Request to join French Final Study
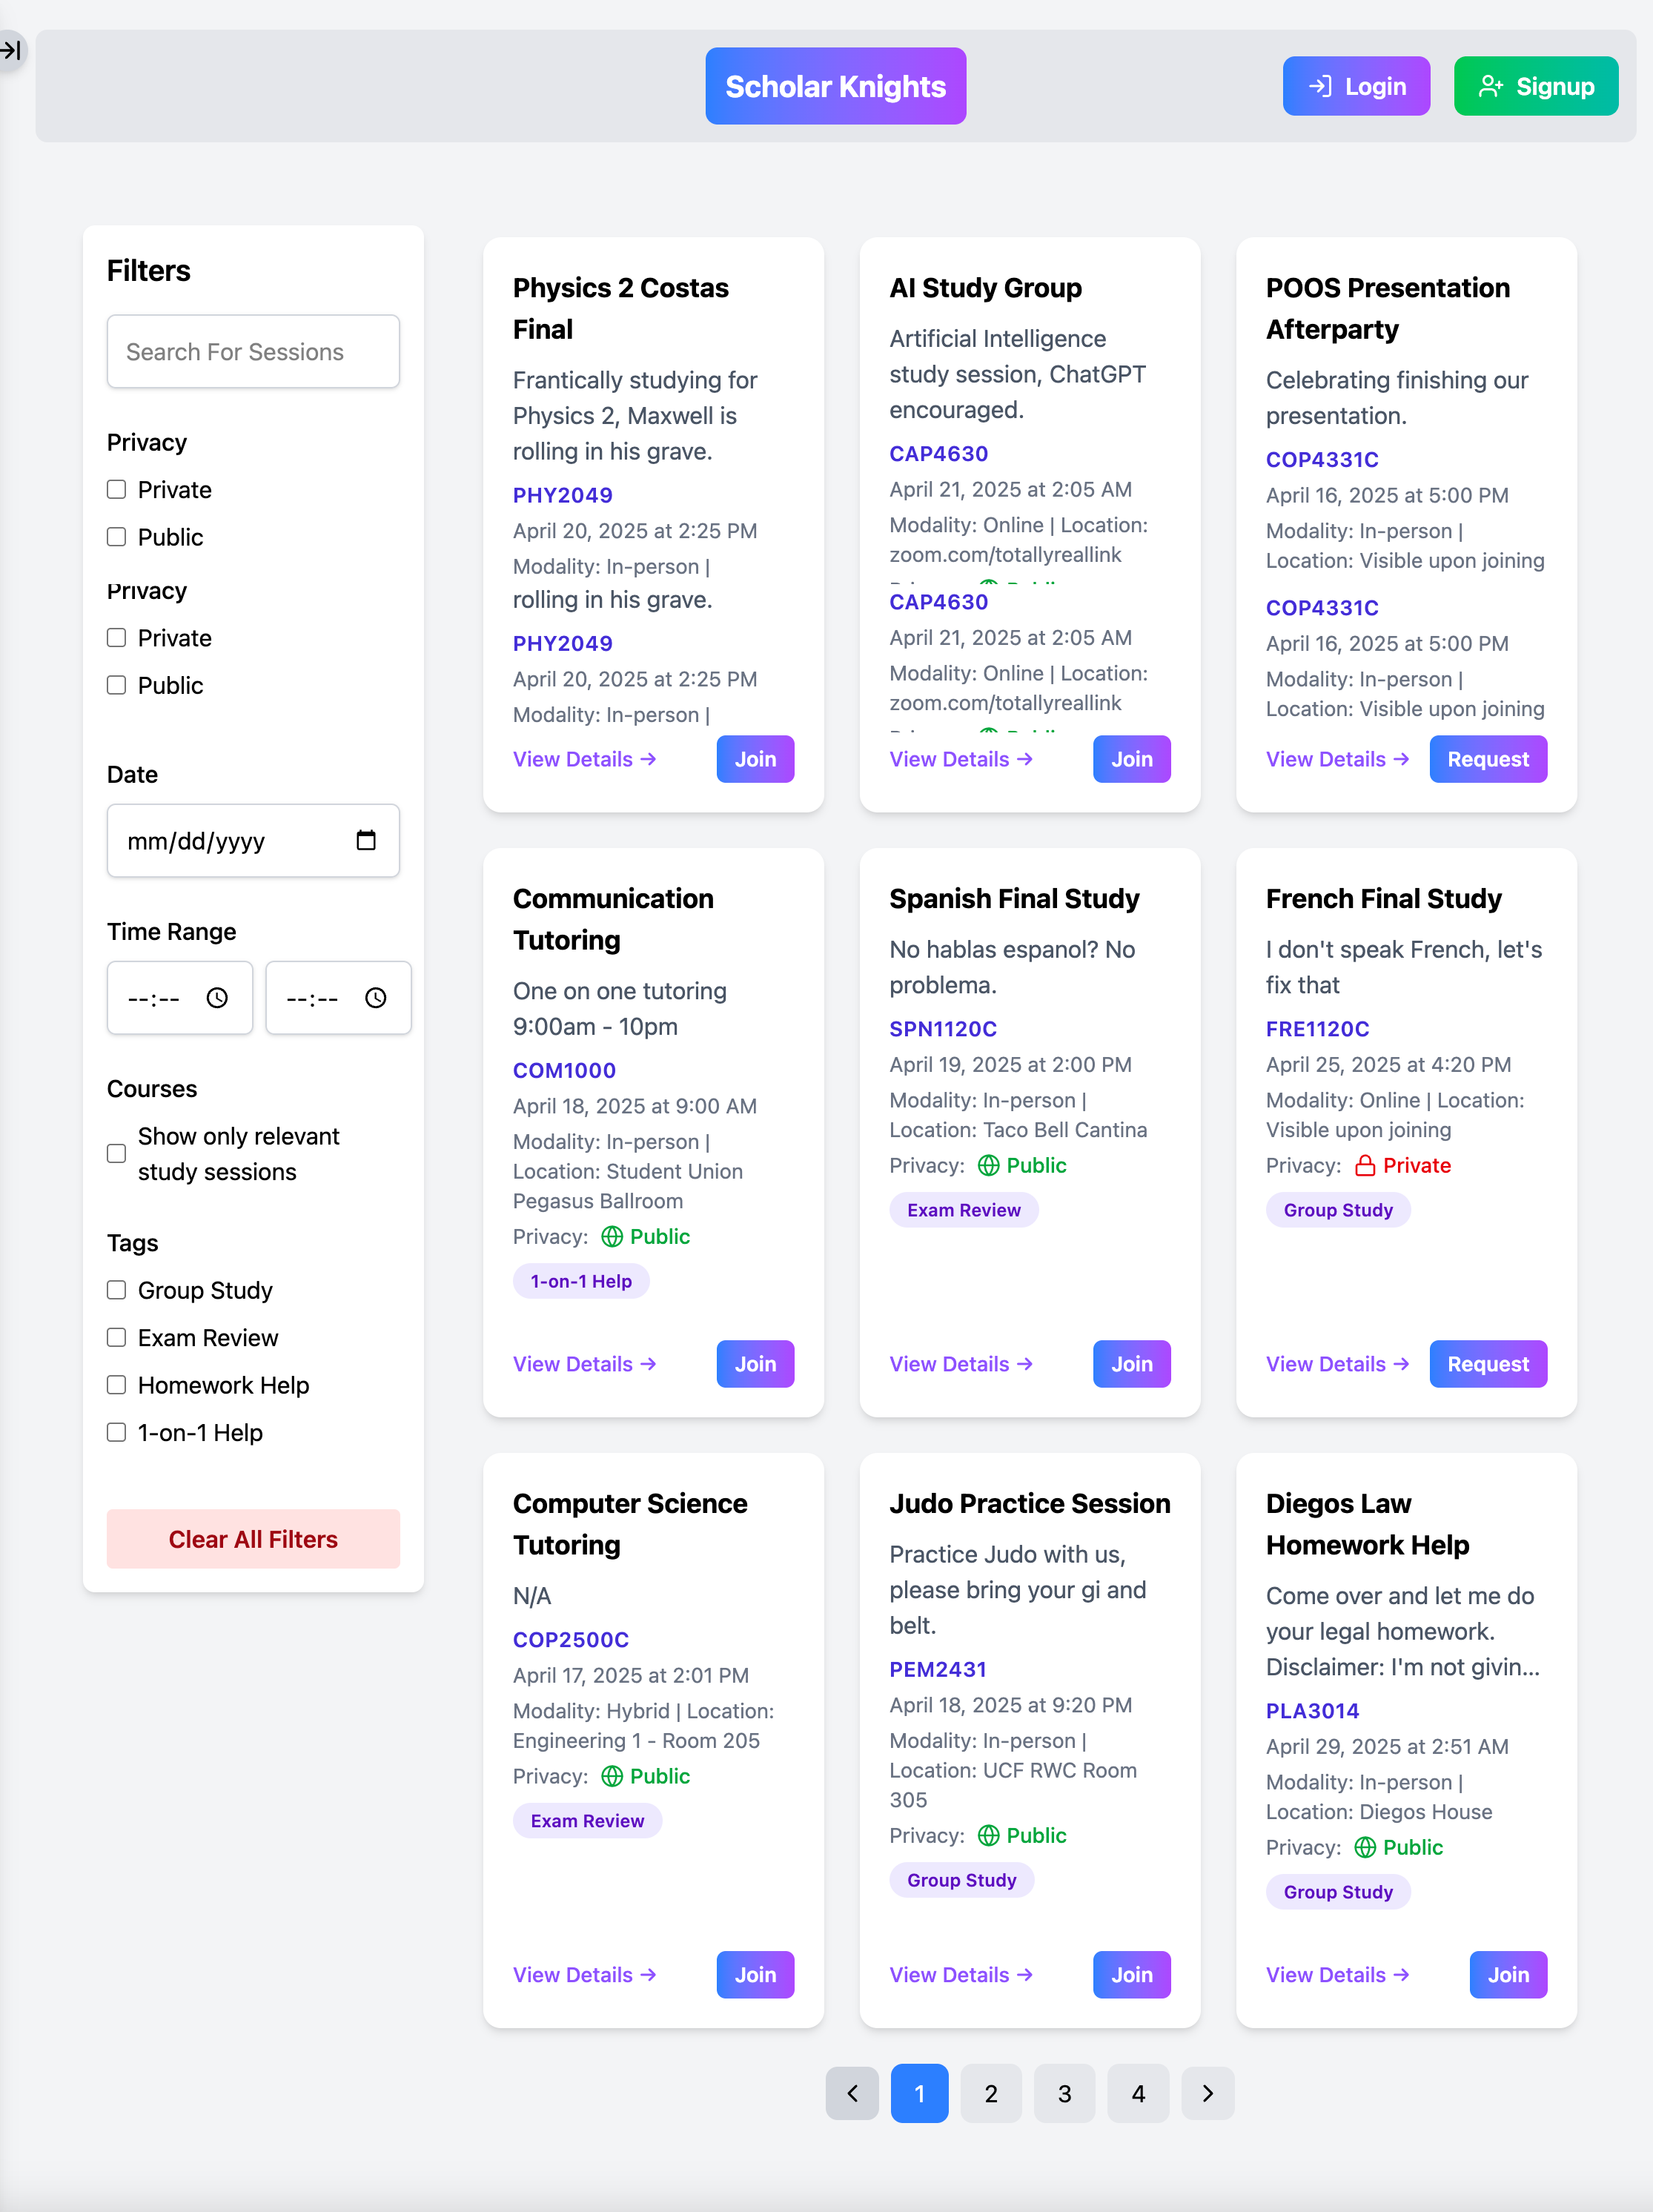The height and width of the screenshot is (2212, 1653). pyautogui.click(x=1488, y=1364)
